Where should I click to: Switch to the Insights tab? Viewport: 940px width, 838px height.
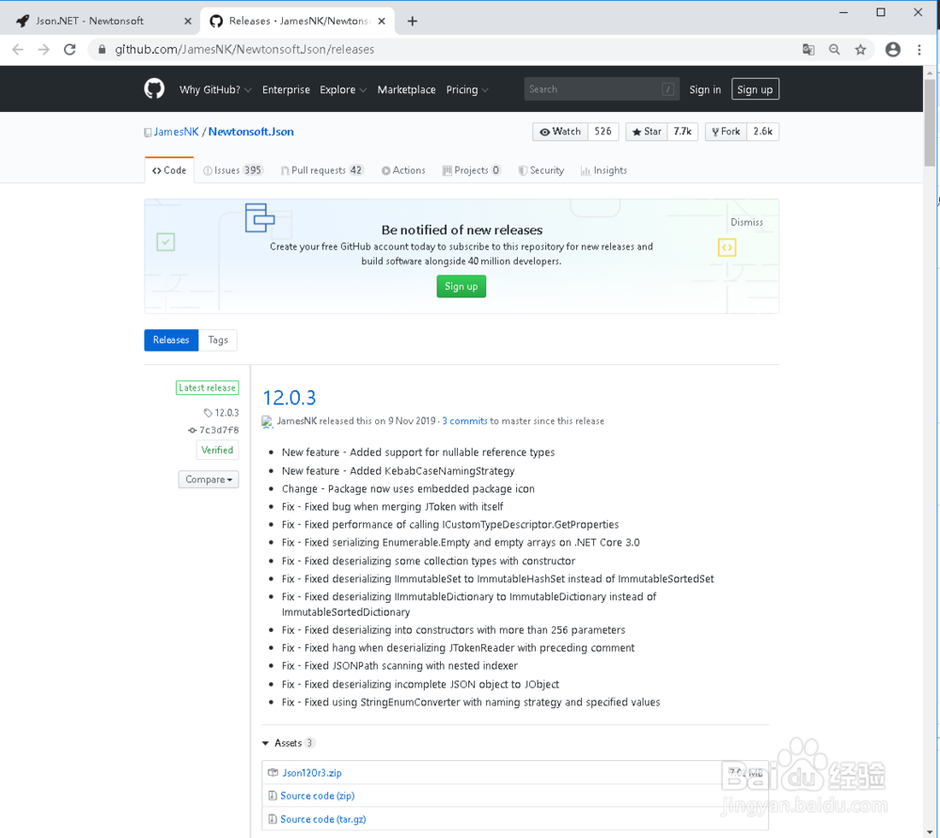coord(603,170)
